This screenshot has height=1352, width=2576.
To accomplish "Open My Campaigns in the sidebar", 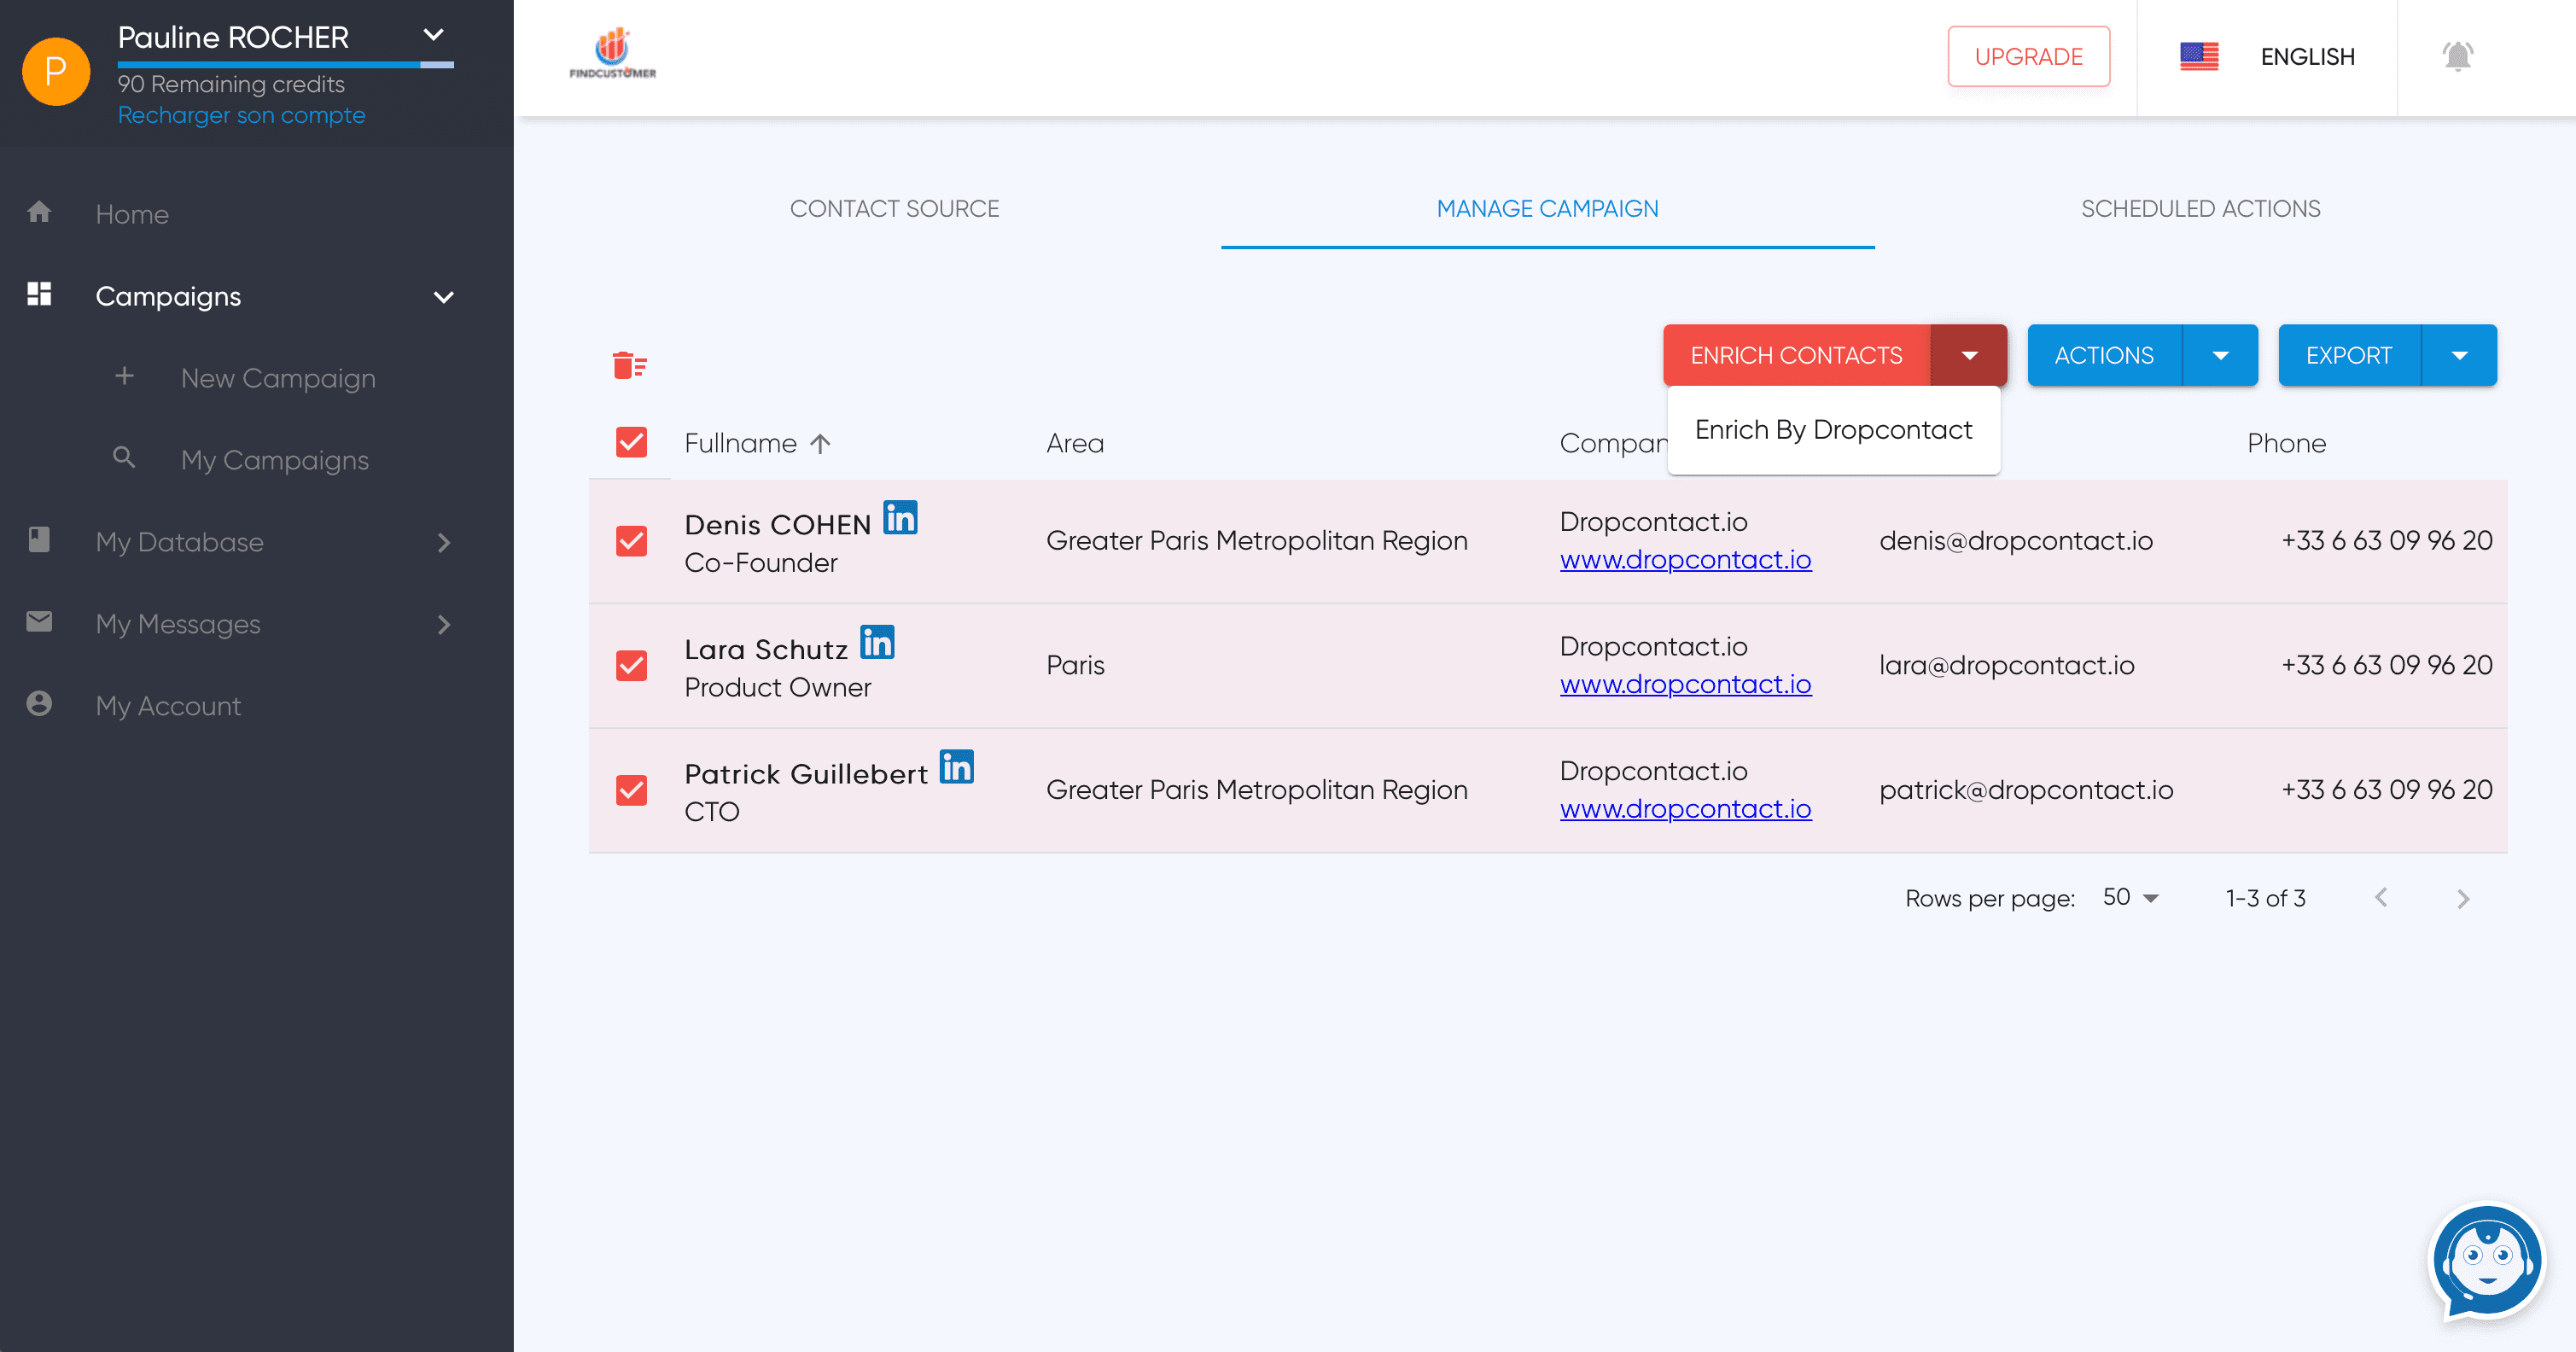I will tap(275, 460).
